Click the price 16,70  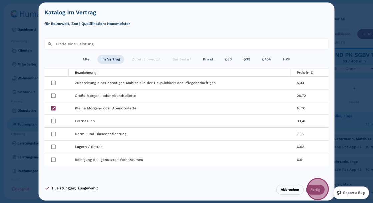301,108
